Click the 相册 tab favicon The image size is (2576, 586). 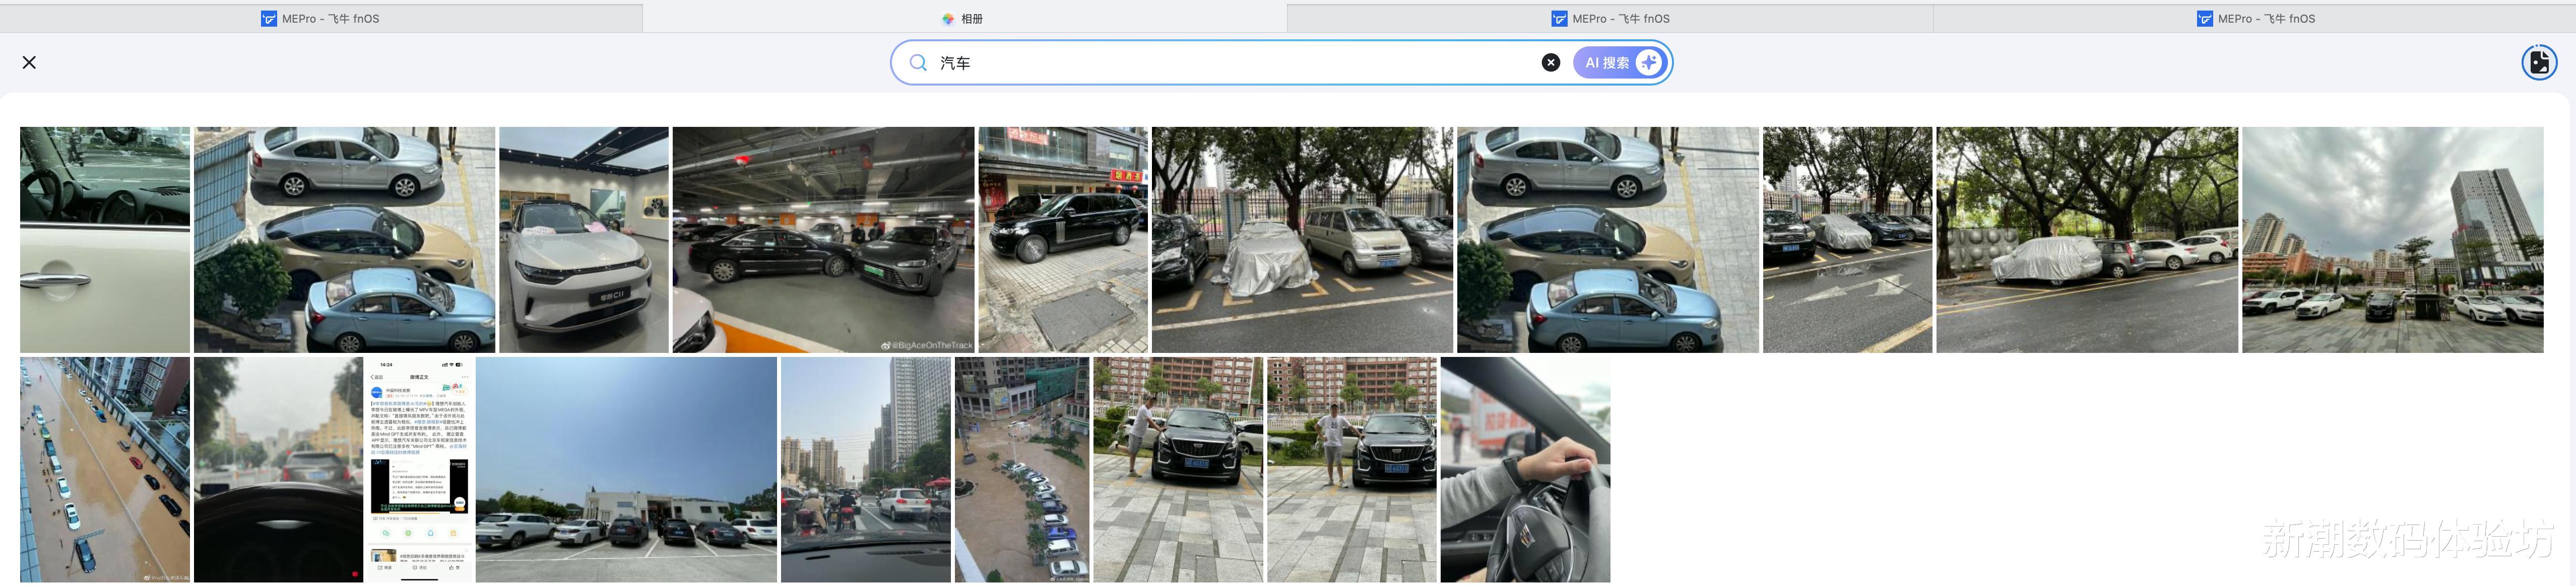pos(947,18)
